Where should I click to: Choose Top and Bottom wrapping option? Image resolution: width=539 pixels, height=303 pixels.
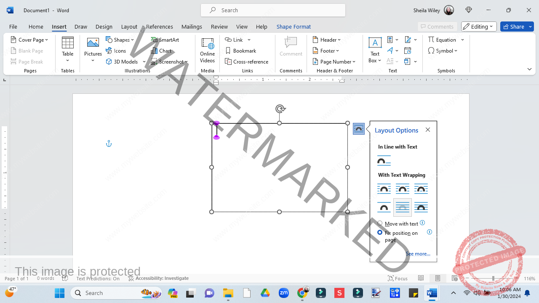point(384,207)
